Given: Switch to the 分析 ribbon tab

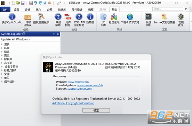Looking at the screenshot, I should (28, 10).
